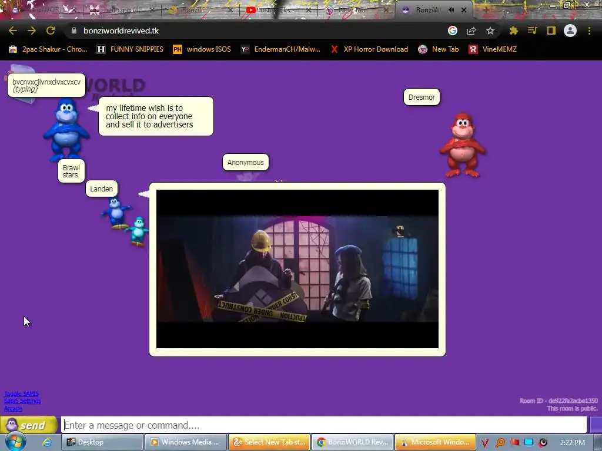Switch to Select New Tab st... taskbar window
The image size is (602, 451).
269,442
